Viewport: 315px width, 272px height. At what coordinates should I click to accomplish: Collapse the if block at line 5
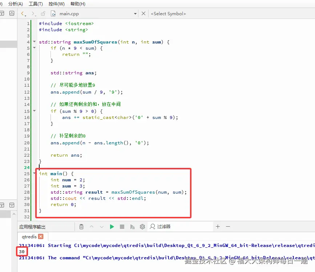click(x=35, y=48)
